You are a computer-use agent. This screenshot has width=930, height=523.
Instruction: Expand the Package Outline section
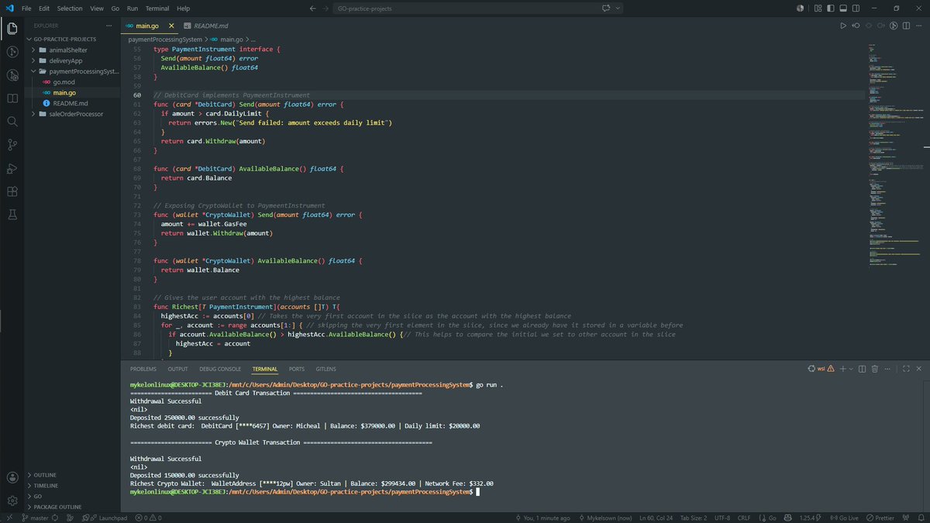click(74, 506)
